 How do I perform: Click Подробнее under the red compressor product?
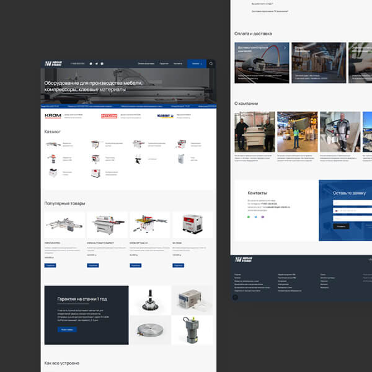[x=178, y=265]
